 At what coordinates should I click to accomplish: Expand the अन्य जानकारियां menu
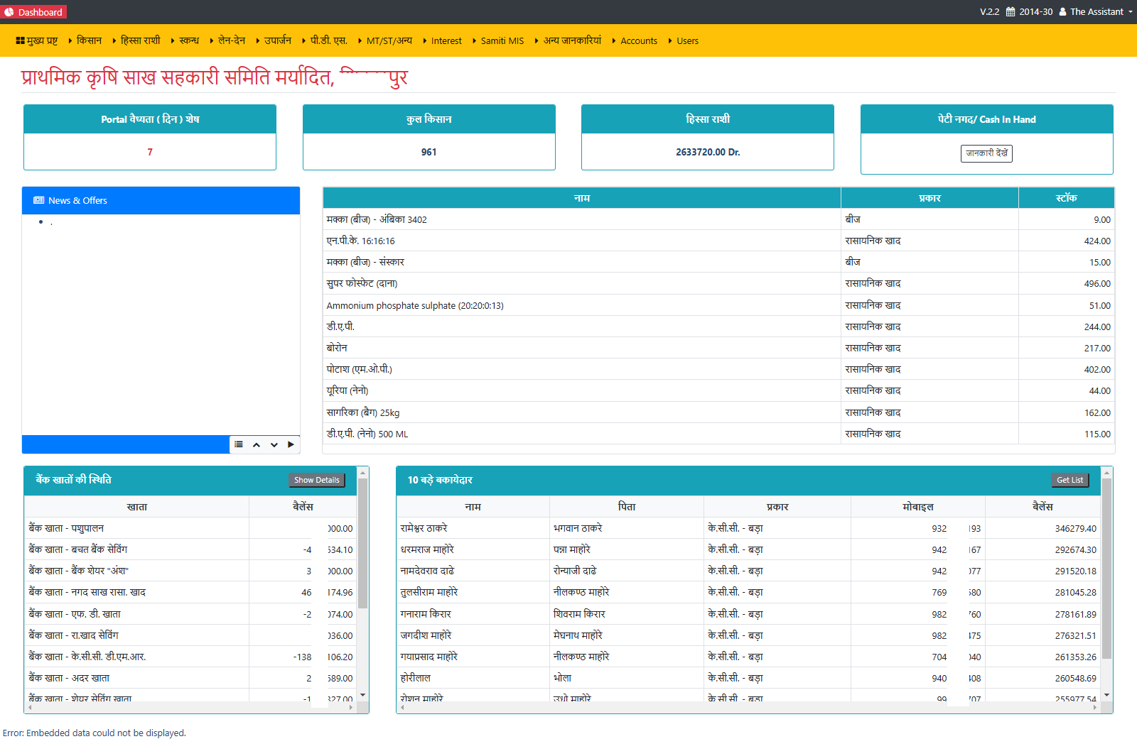coord(568,41)
